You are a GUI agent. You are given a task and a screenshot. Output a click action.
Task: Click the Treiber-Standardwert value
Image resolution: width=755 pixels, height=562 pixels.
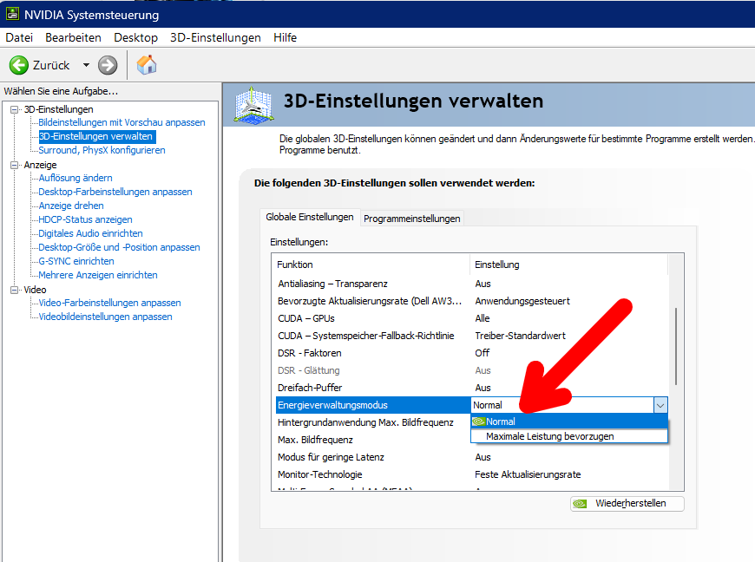click(520, 336)
